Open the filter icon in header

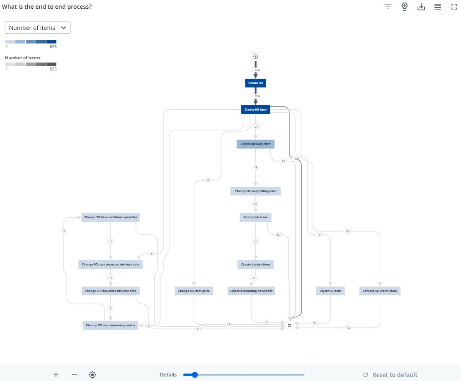388,7
